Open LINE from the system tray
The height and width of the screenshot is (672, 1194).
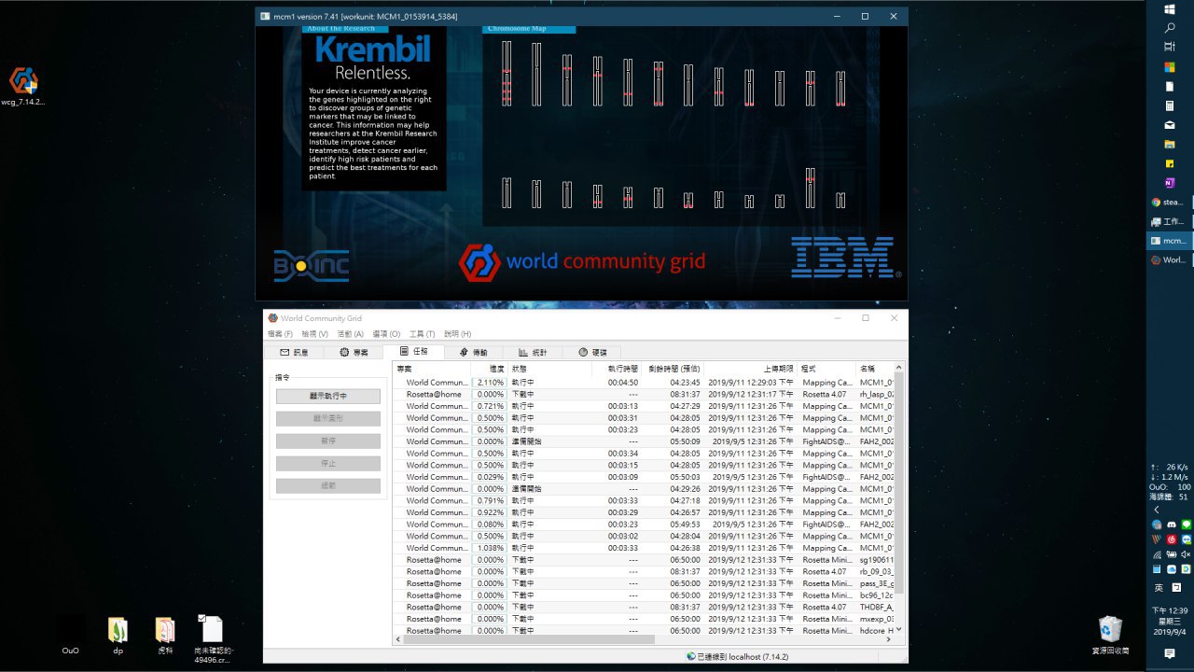1187,525
